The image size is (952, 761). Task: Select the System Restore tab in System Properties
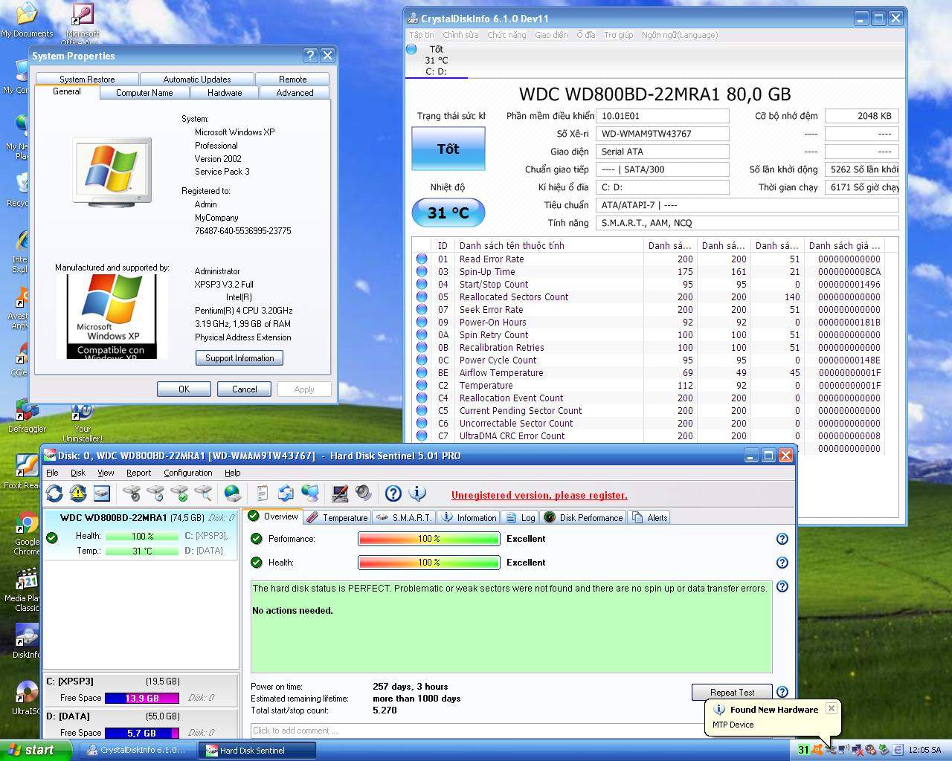87,80
